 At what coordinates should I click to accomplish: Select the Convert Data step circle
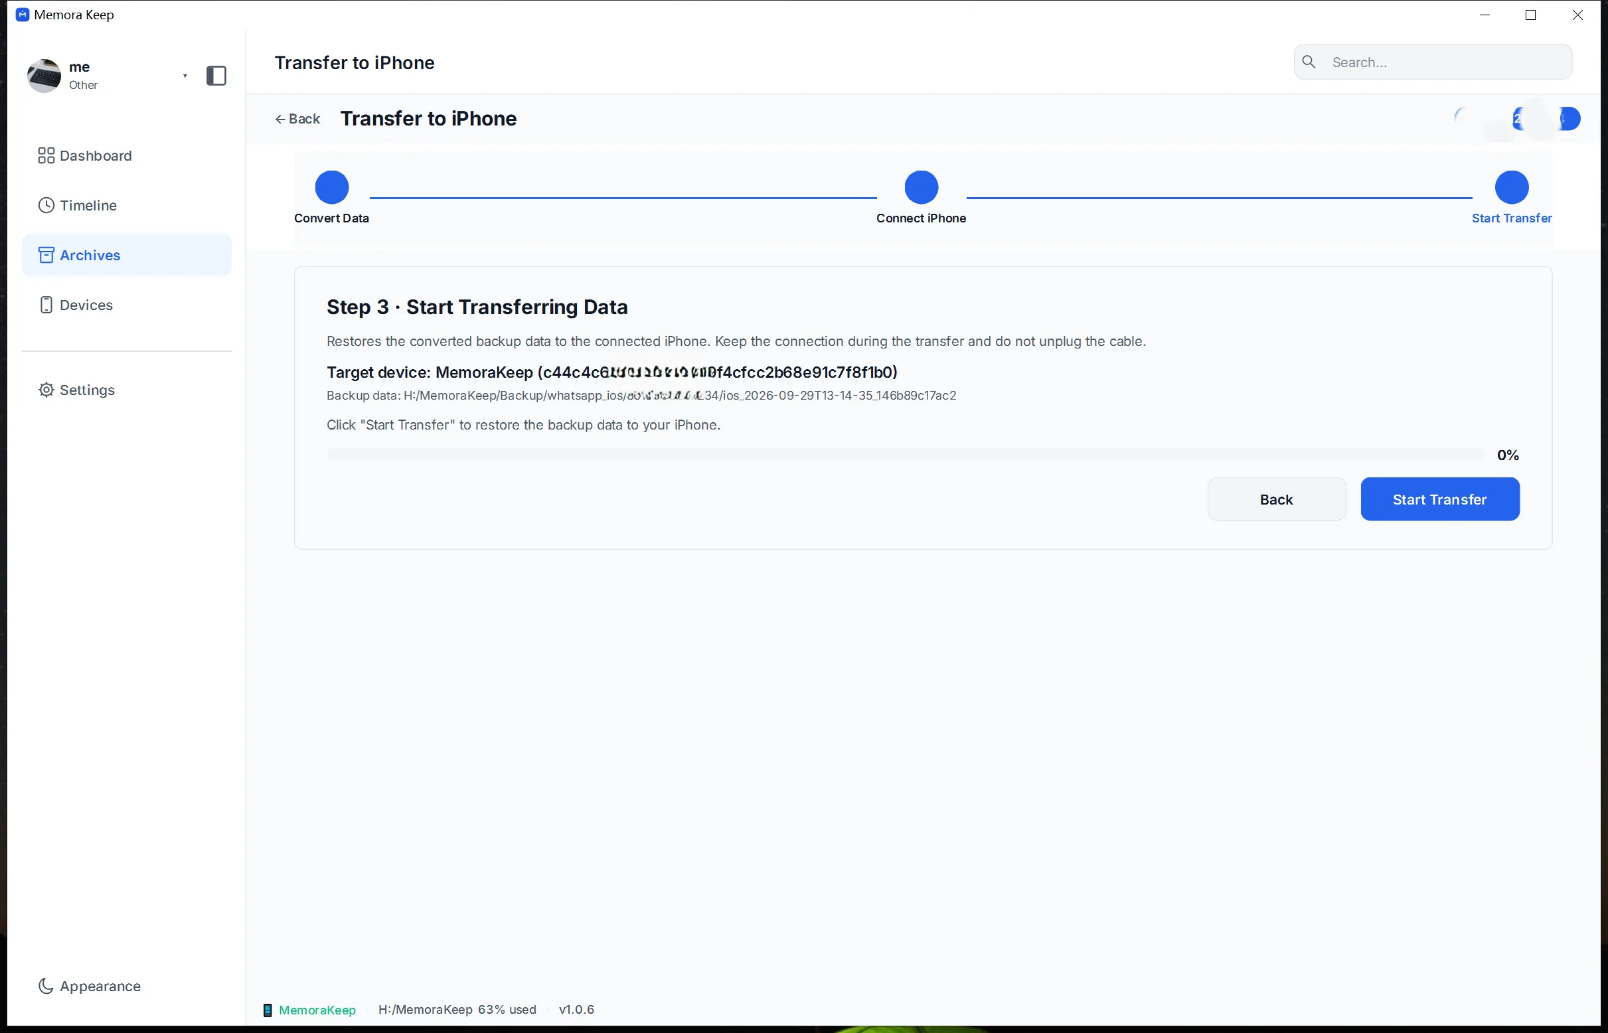point(332,187)
